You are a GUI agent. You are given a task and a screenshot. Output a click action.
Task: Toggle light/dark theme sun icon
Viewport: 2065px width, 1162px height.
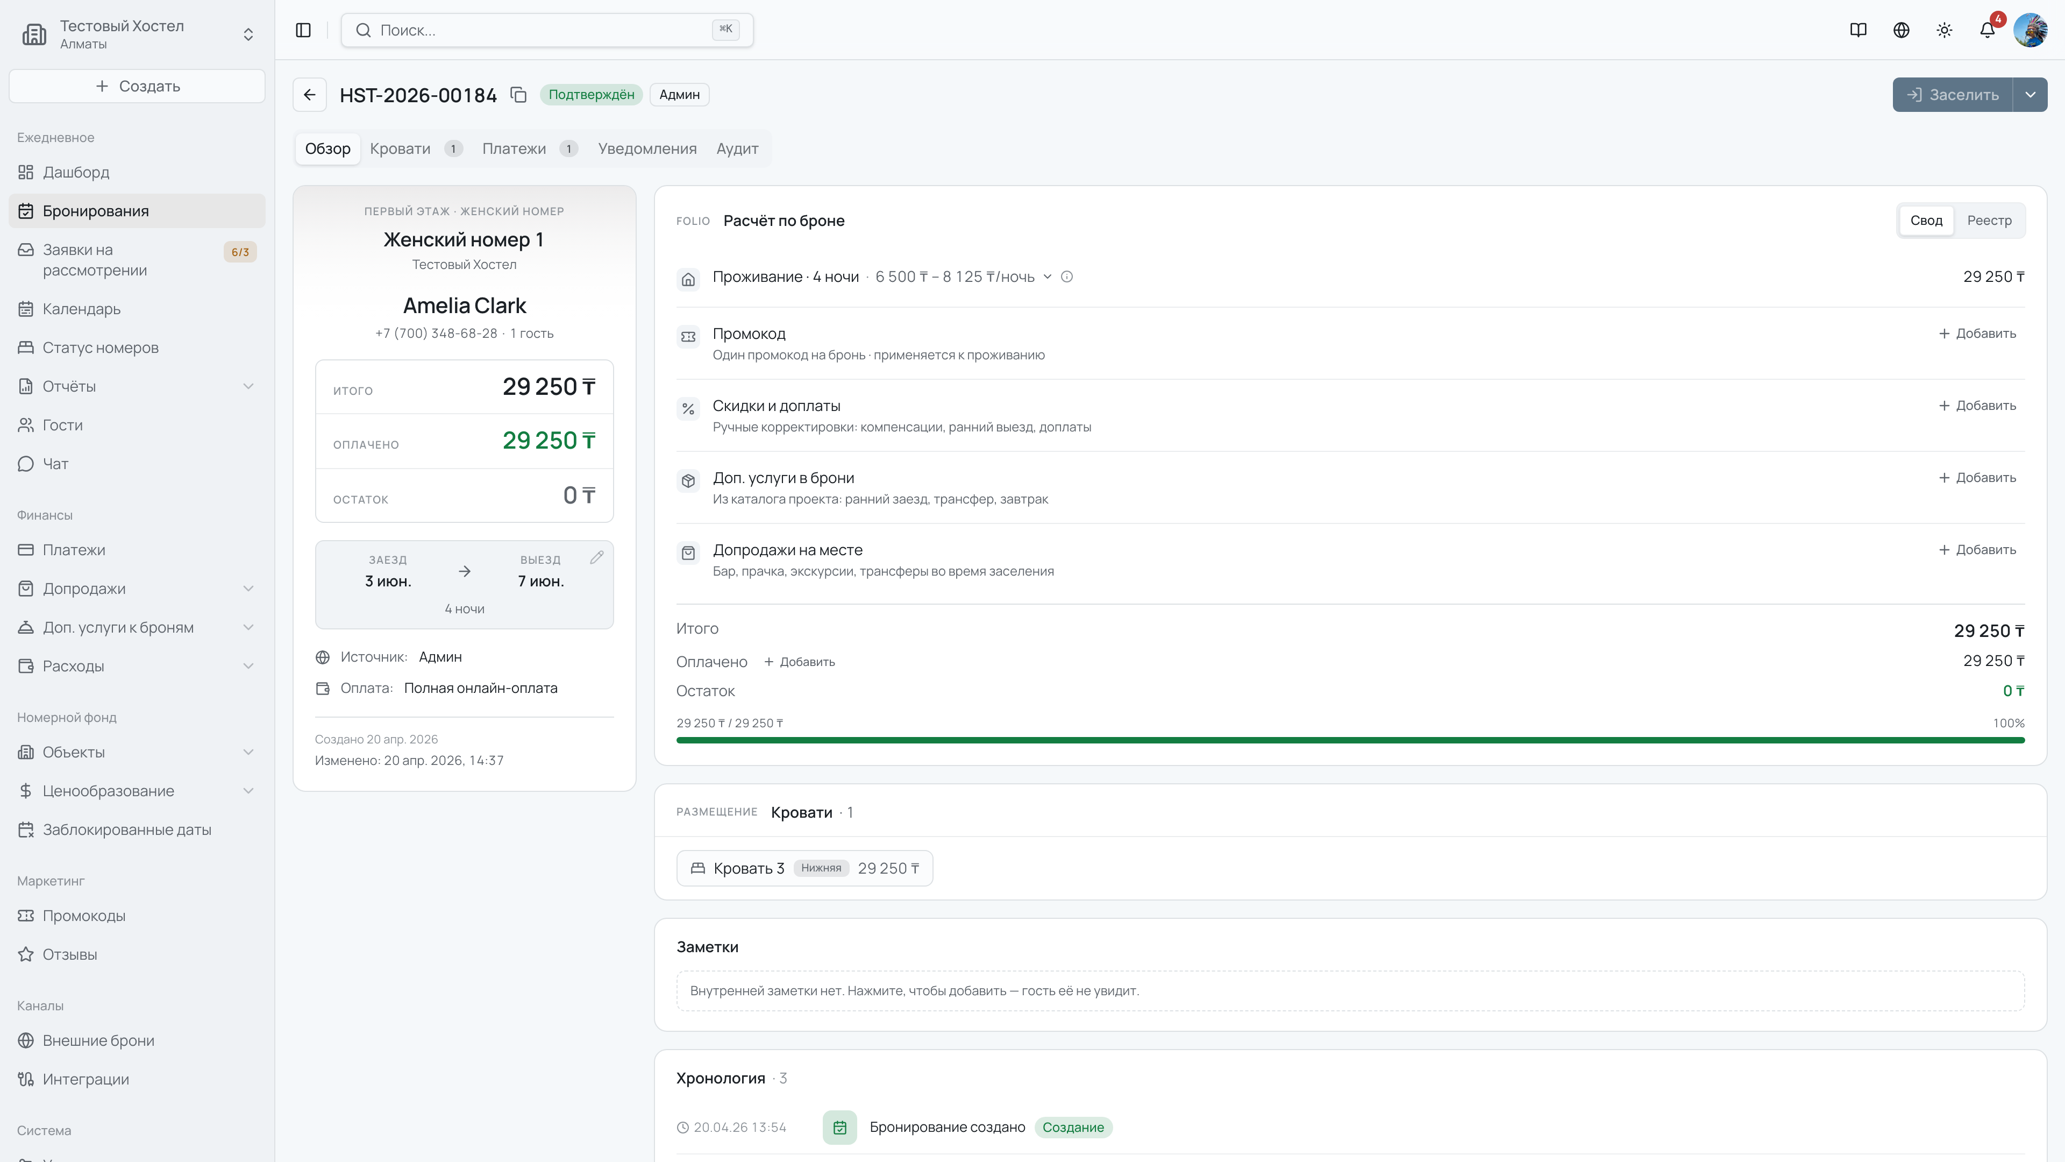point(1944,30)
